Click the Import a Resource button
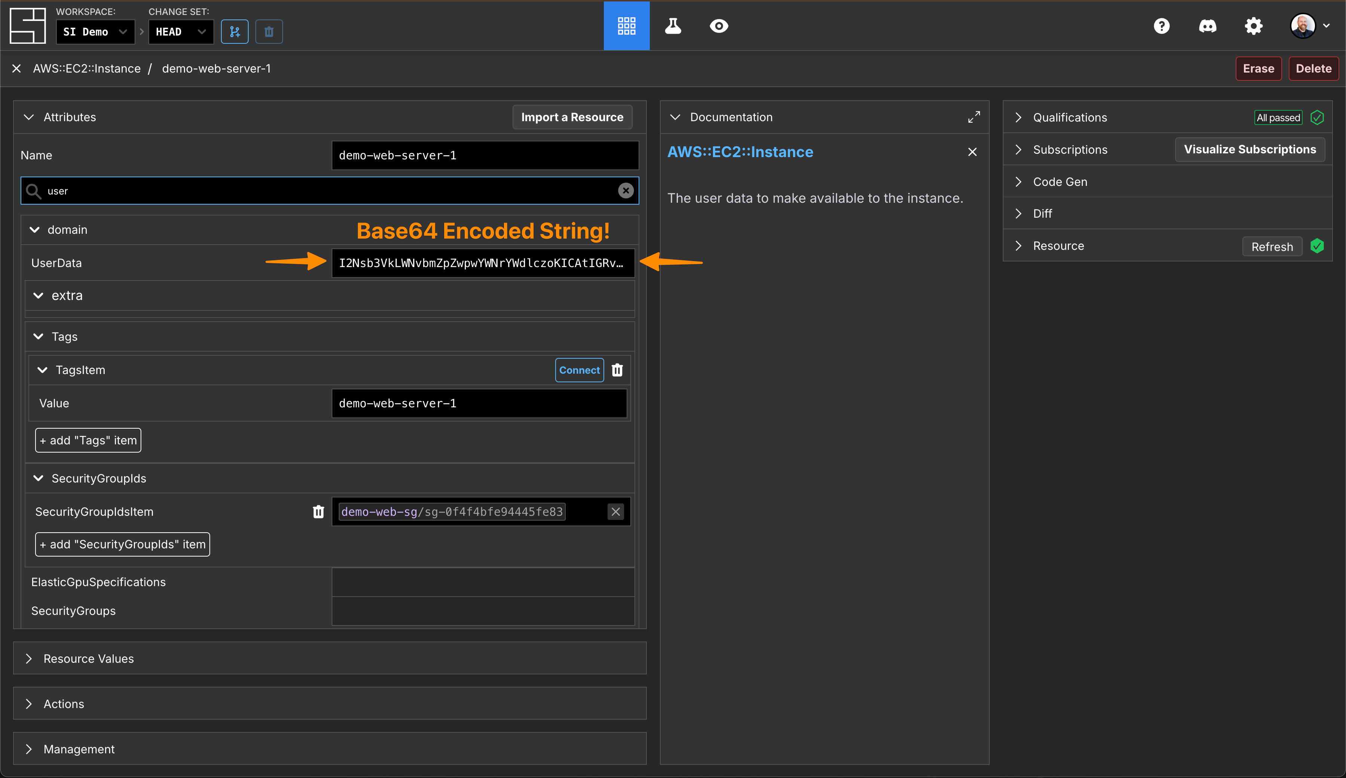Image resolution: width=1346 pixels, height=778 pixels. click(x=572, y=117)
